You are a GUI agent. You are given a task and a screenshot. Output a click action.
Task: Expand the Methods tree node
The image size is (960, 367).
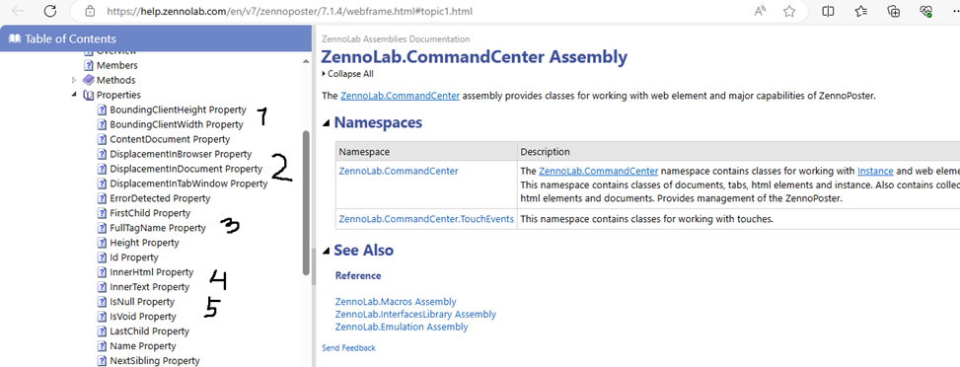pos(75,80)
